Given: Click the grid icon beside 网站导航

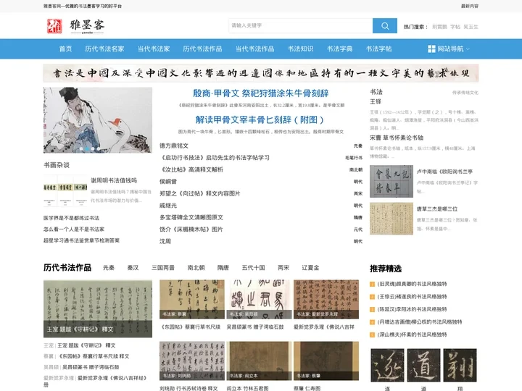Looking at the screenshot, I should point(431,49).
